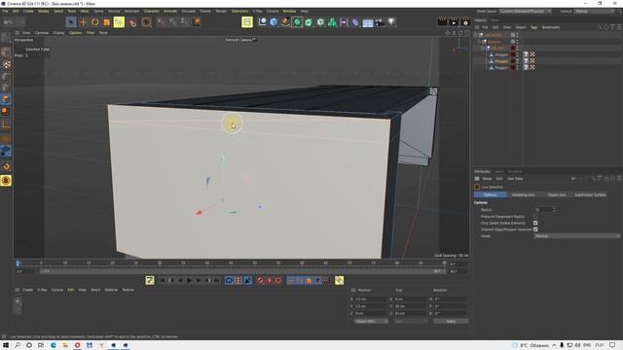
Task: Go to start of animation button
Action: [x=162, y=281]
